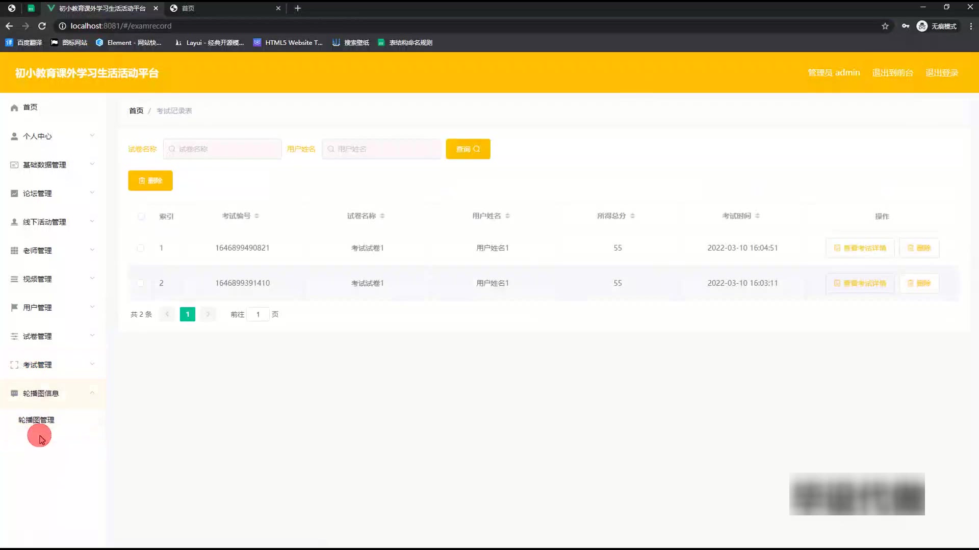Click the forum icon beside 论坛管理
The height and width of the screenshot is (550, 979).
(14, 194)
